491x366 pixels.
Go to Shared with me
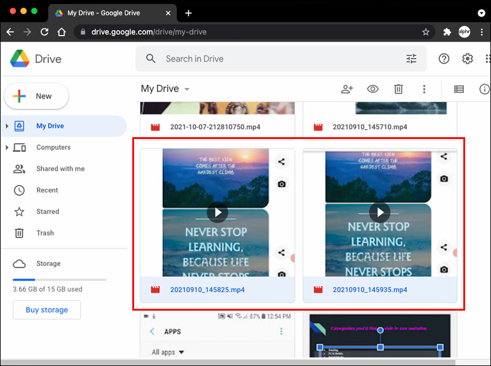(x=60, y=169)
